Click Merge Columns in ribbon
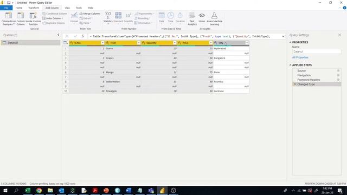Screen dimensions: 347x195 coord(90,14)
